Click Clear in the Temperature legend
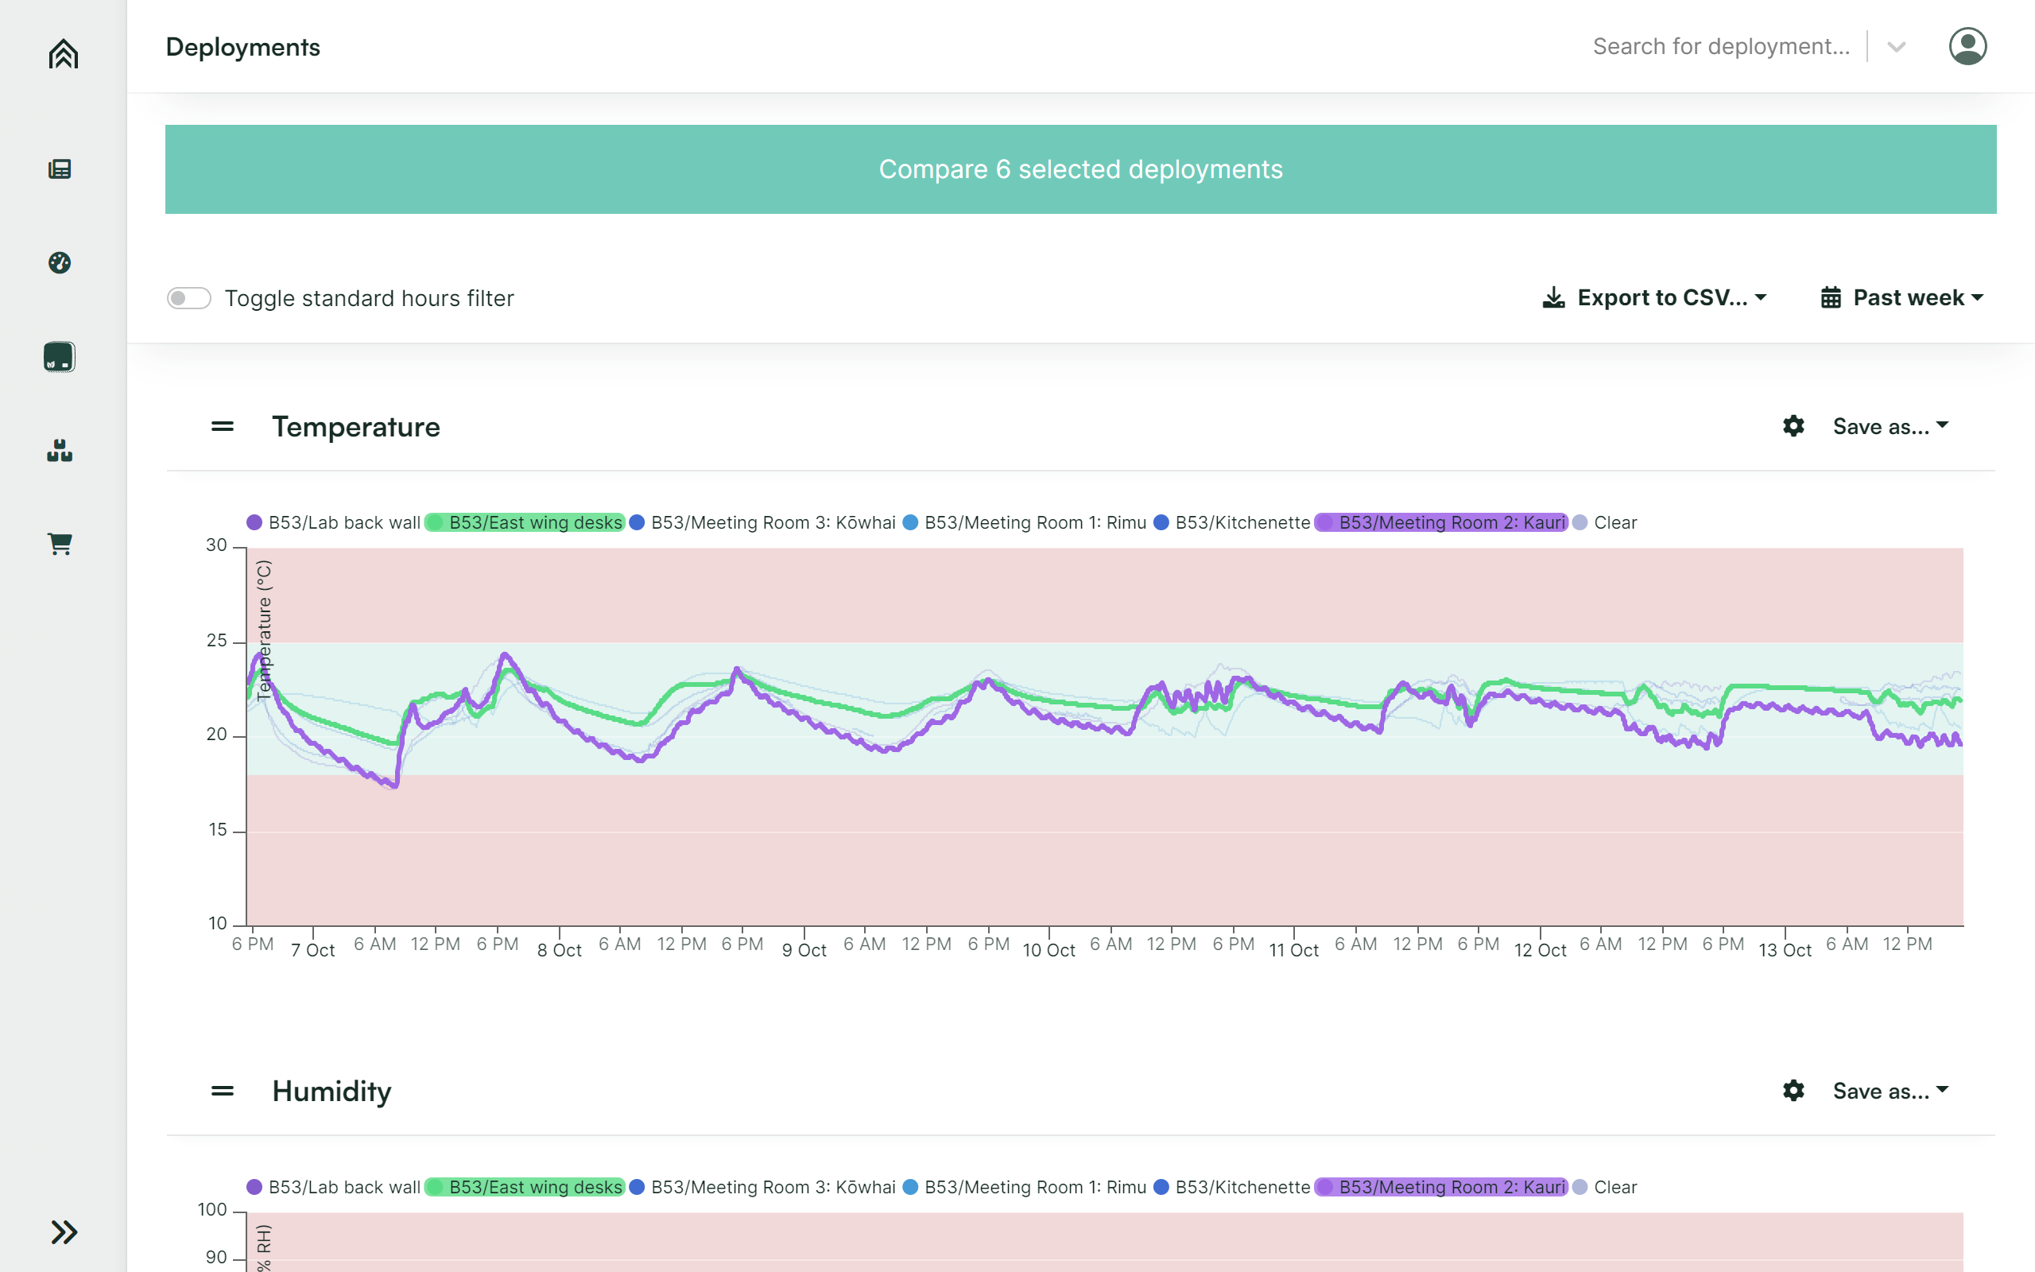 (x=1614, y=522)
